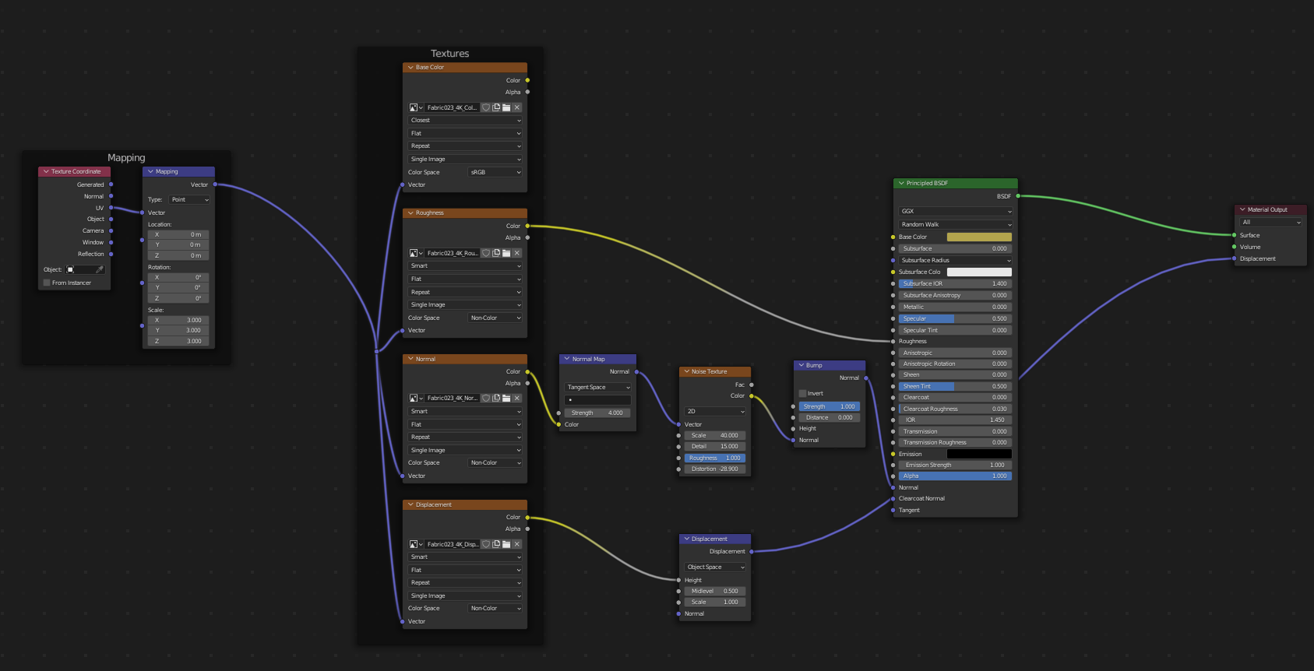Screen dimensions: 1314x671
Task: Click Fabric023_4K_Col image name field
Action: tap(452, 107)
